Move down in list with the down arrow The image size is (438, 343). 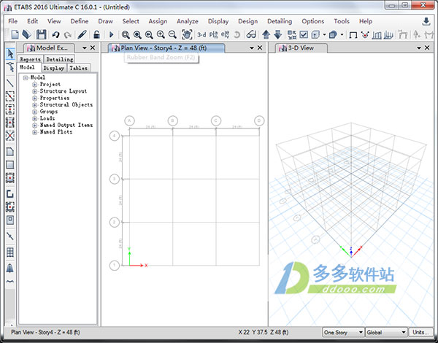[277, 34]
